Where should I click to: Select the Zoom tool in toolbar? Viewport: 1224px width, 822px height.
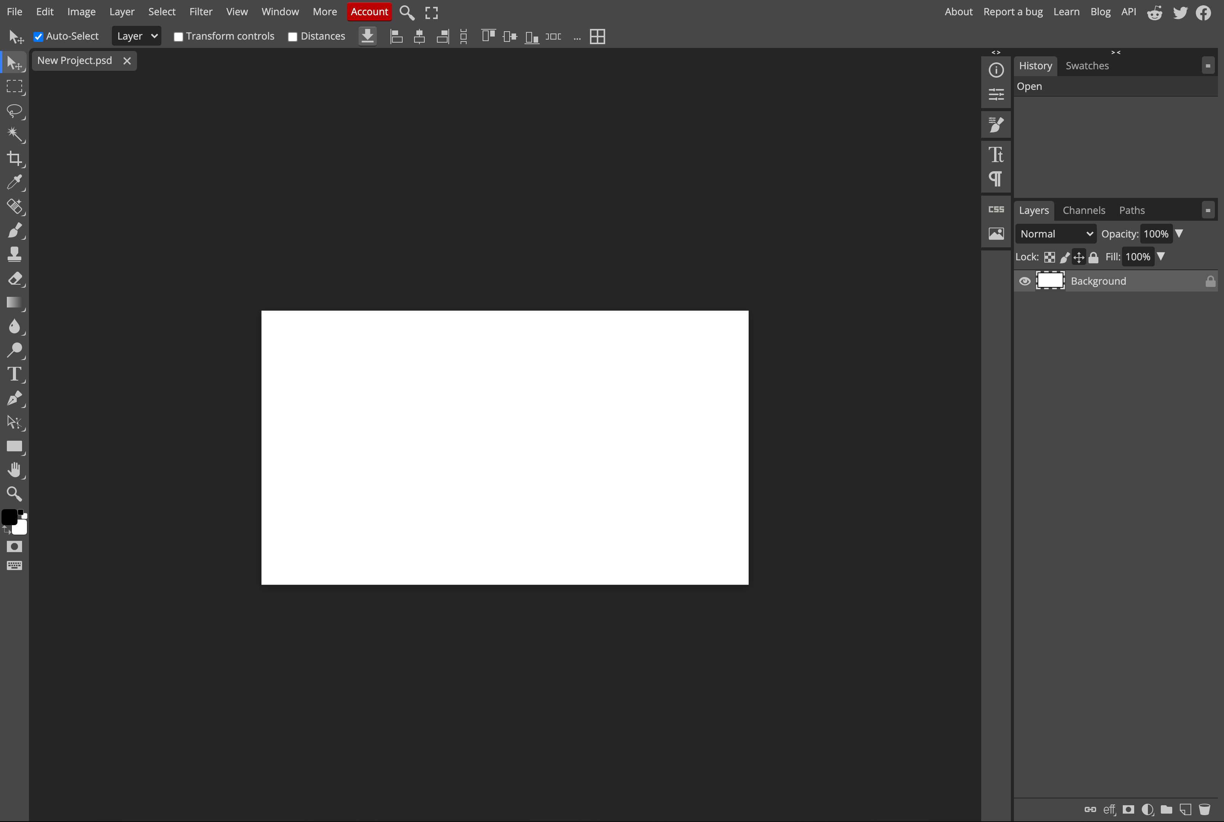(15, 494)
